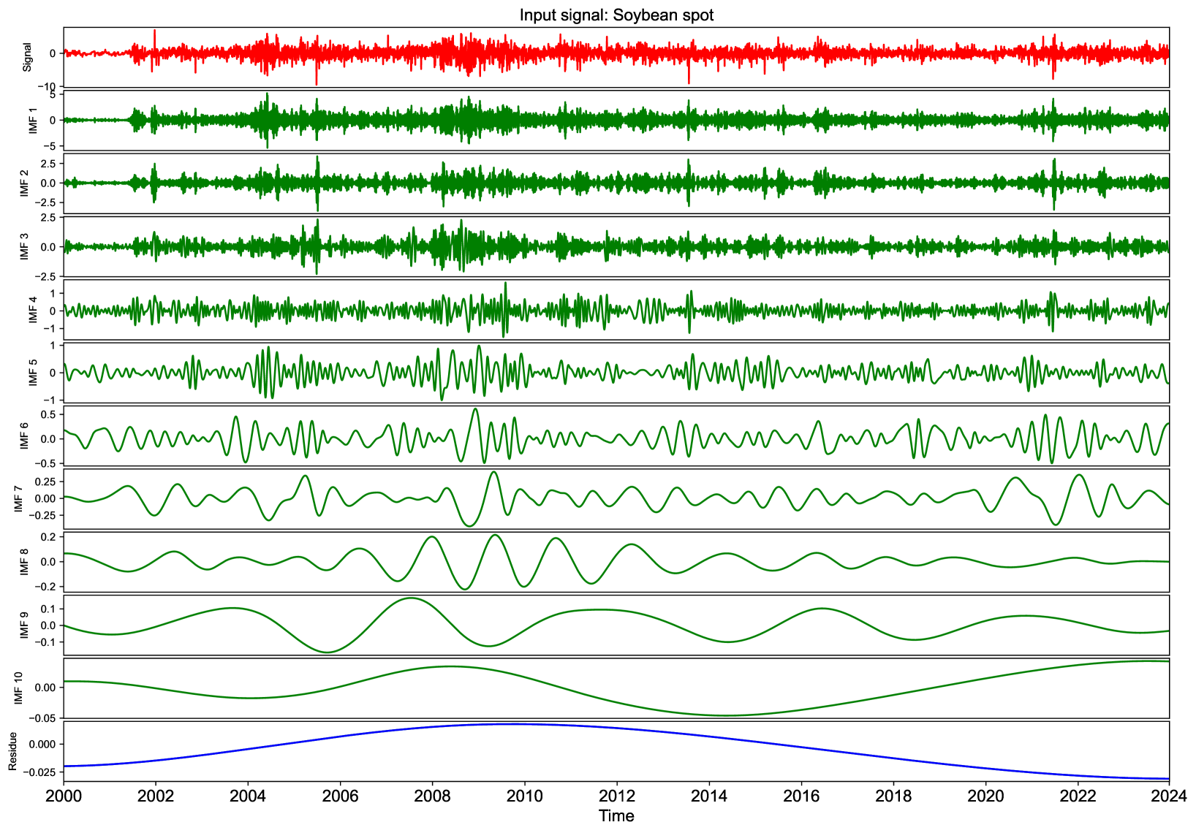The width and height of the screenshot is (1196, 833).
Task: Click the "Time" x-axis label
Action: (616, 816)
